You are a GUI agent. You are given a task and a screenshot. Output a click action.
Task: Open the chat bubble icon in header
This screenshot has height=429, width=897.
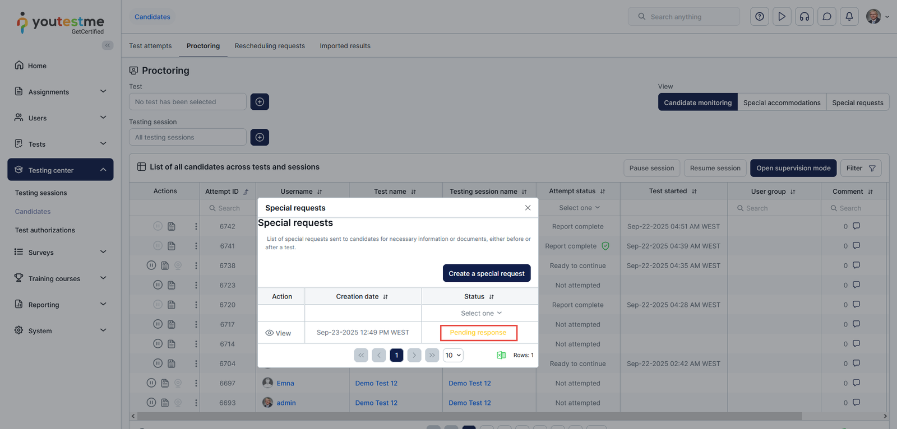point(826,17)
